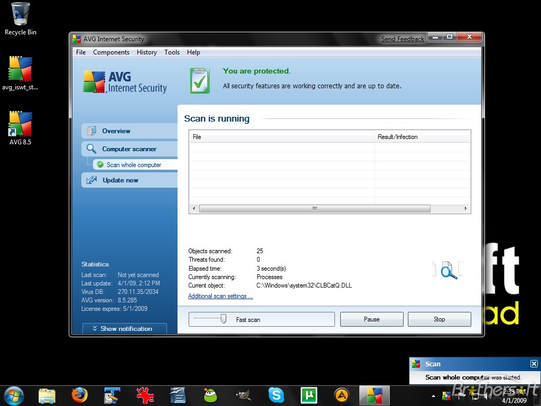Image resolution: width=541 pixels, height=406 pixels.
Task: Click the Update now button
Action: click(130, 180)
